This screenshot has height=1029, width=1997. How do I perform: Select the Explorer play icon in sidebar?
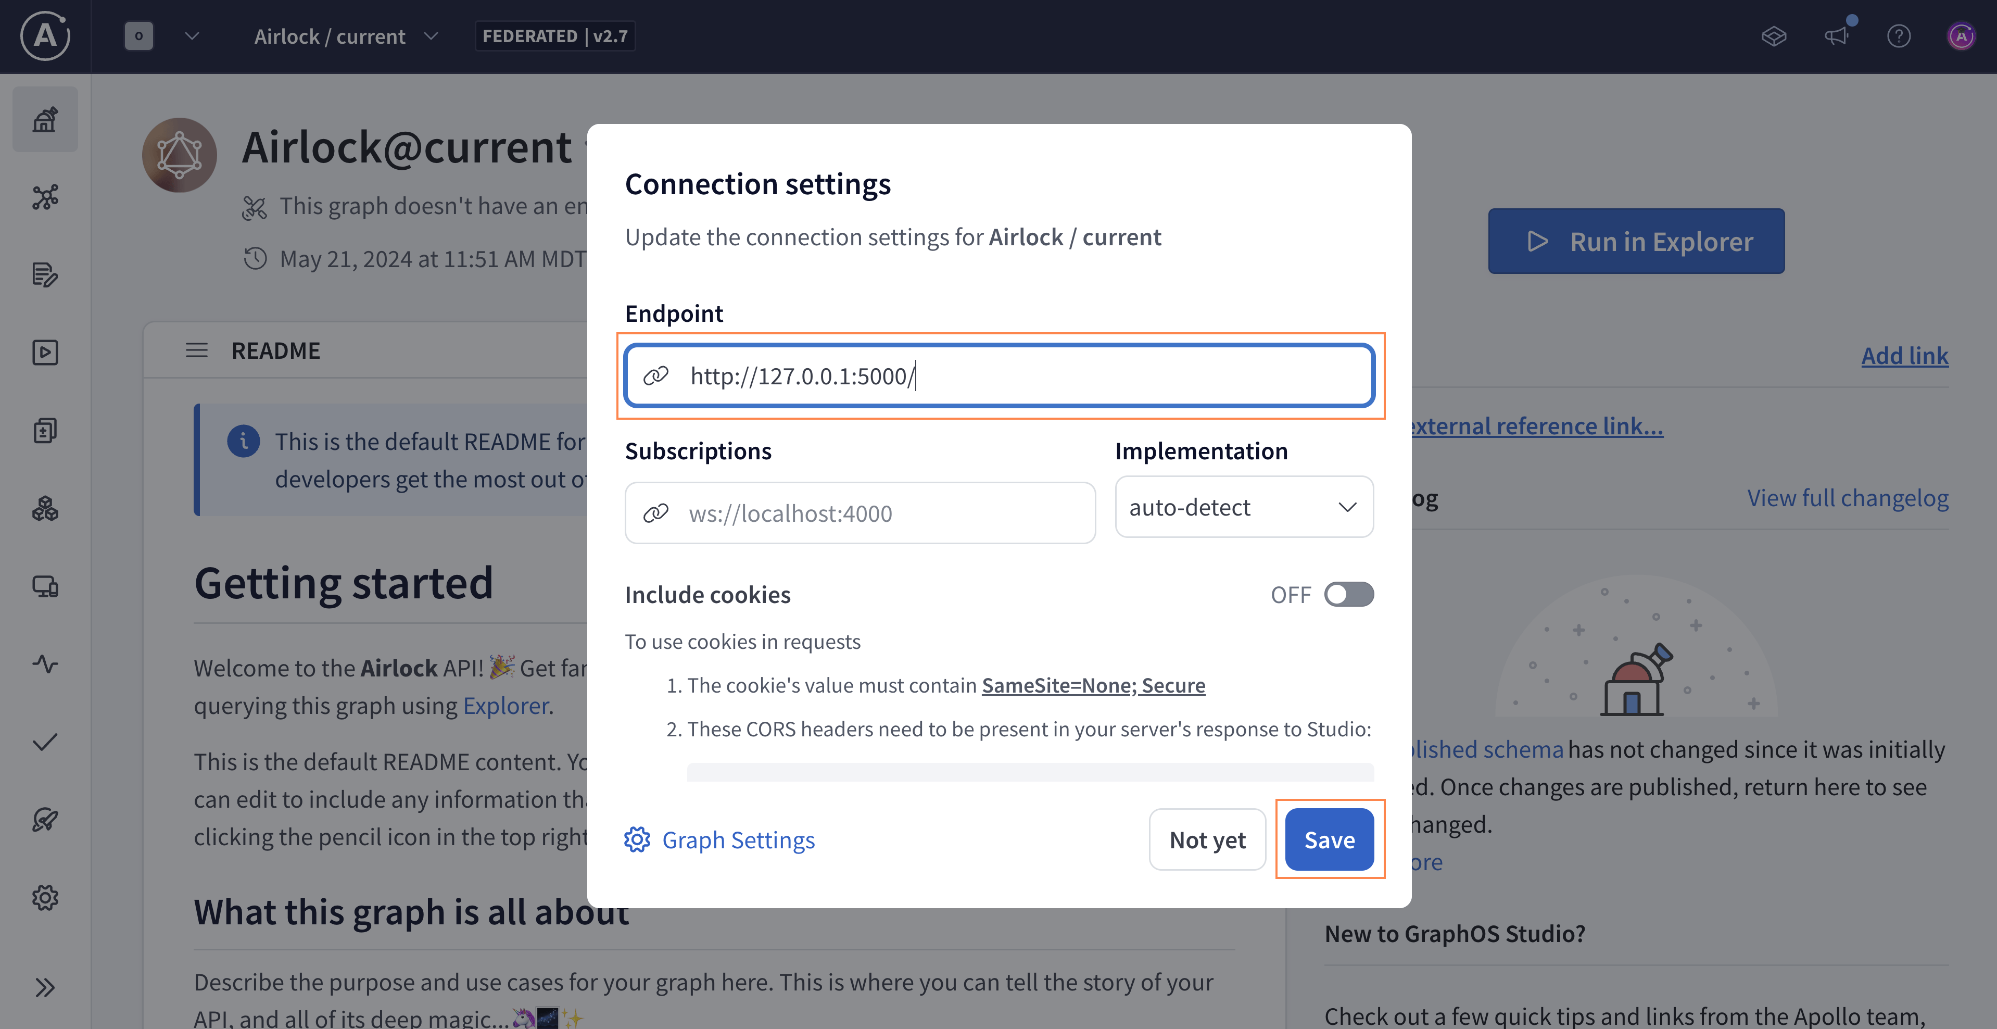coord(45,352)
